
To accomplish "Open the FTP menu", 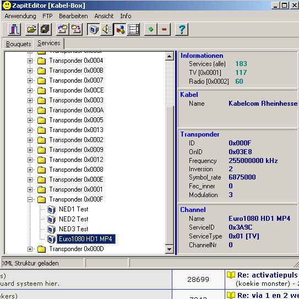I will (47, 16).
